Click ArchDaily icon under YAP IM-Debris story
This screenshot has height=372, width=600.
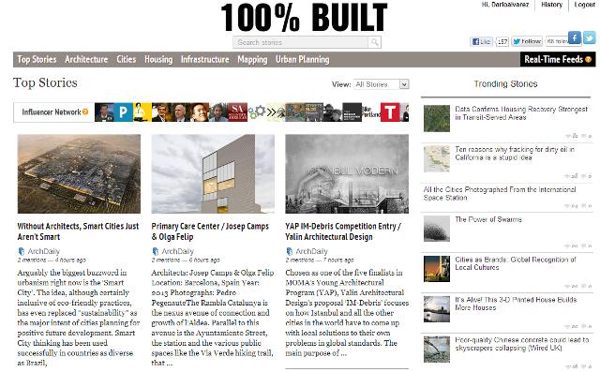pyautogui.click(x=290, y=251)
